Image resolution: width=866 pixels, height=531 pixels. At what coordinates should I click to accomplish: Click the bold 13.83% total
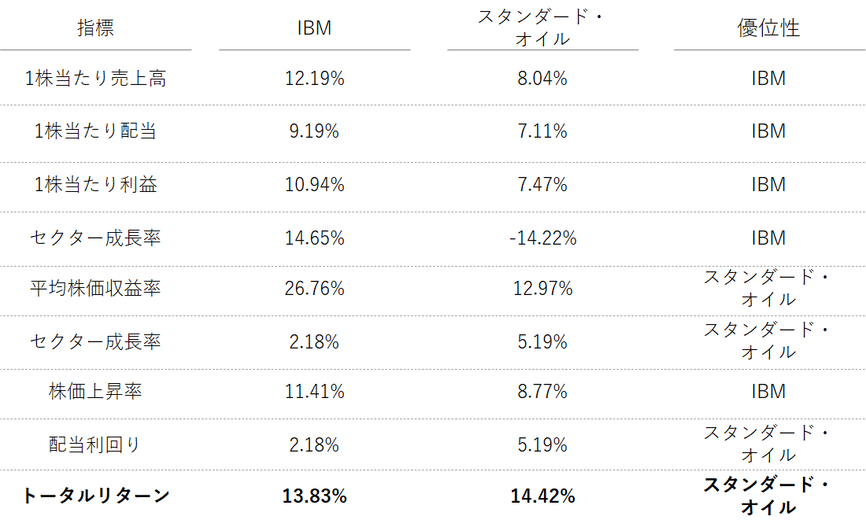(x=314, y=496)
